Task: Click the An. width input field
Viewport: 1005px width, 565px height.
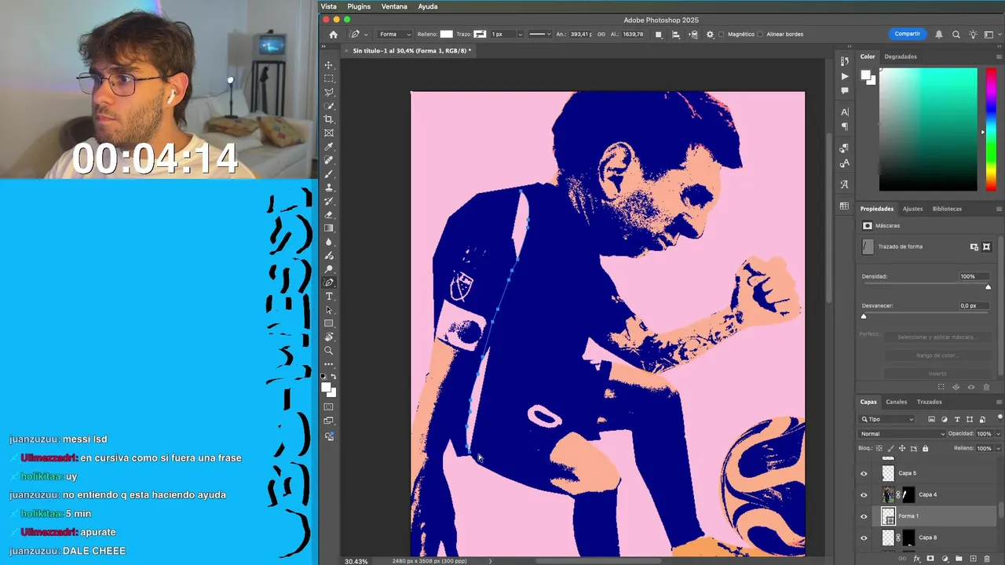Action: [582, 35]
